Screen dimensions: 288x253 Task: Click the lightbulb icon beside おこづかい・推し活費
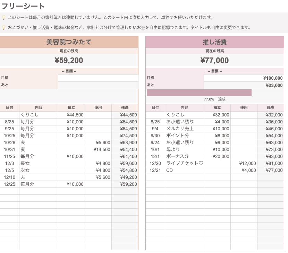pyautogui.click(x=3, y=28)
